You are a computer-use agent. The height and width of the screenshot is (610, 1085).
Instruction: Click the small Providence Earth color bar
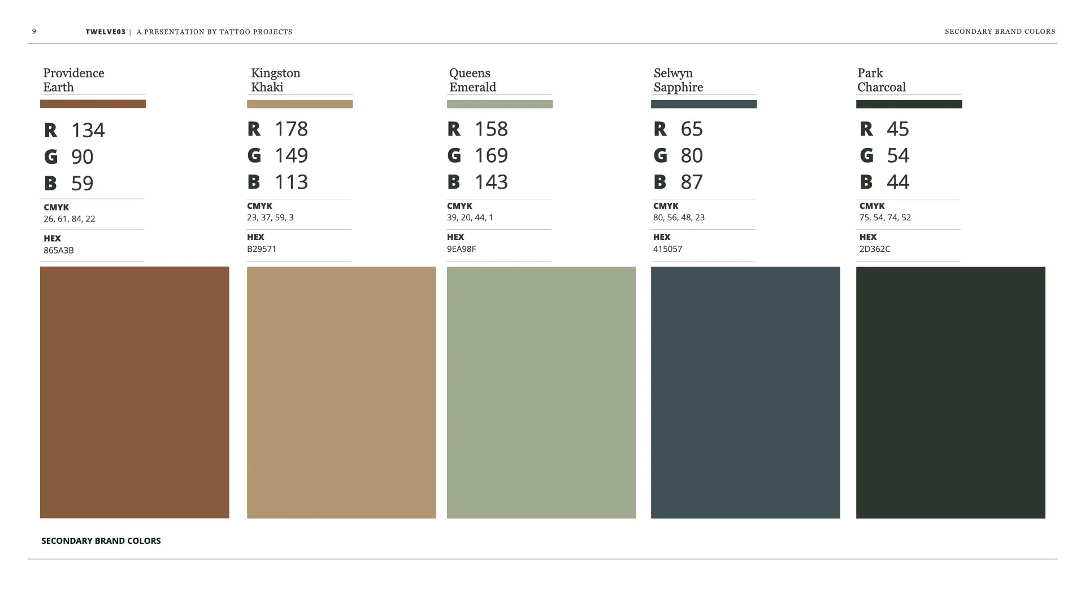(93, 104)
